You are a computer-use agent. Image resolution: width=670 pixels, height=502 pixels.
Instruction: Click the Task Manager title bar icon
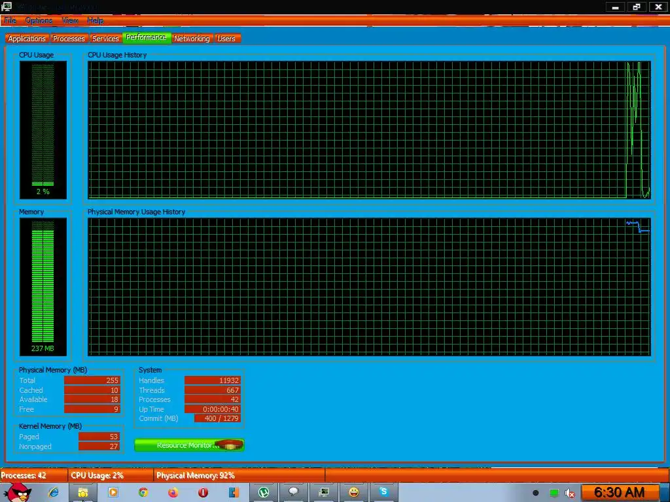[7, 7]
